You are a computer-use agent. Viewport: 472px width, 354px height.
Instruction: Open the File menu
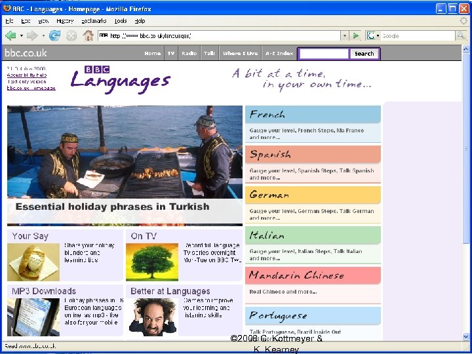point(9,21)
